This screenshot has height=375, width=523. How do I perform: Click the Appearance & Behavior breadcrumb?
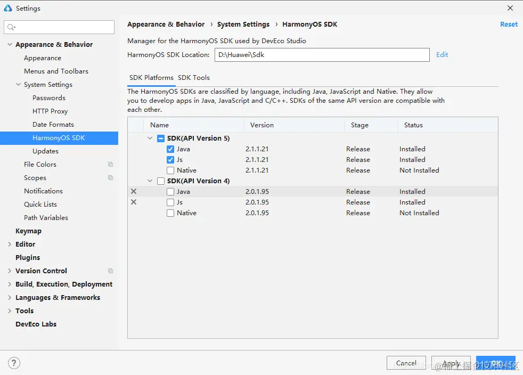(x=166, y=25)
